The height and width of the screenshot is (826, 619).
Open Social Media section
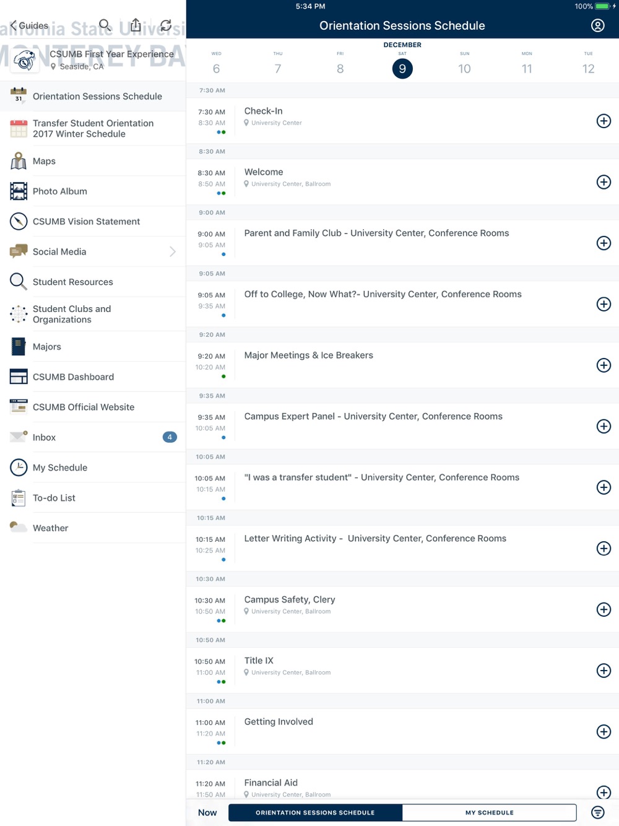93,251
